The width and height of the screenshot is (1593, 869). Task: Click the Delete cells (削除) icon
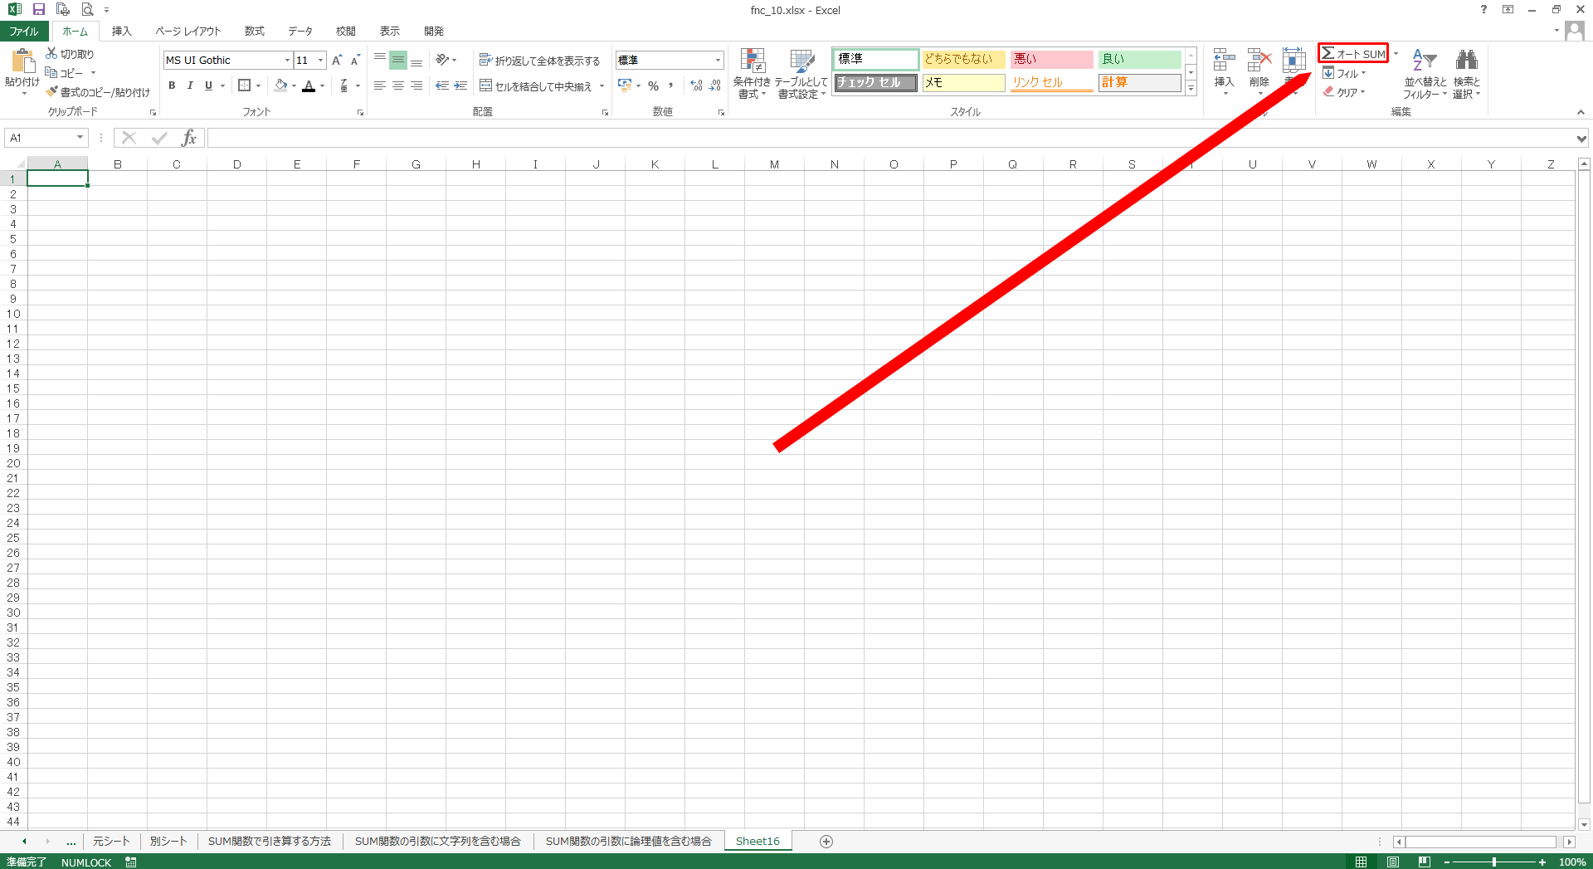coord(1259,60)
